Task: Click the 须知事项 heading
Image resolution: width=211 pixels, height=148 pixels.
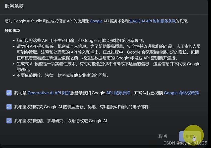Action: [13, 30]
